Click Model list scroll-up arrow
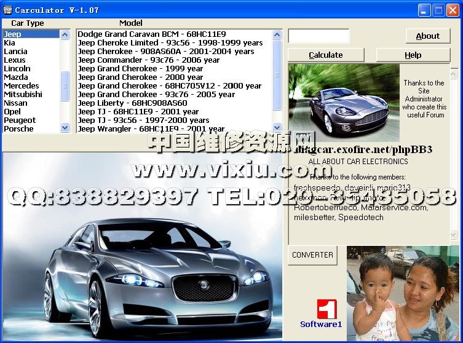The image size is (463, 343). pos(277,34)
